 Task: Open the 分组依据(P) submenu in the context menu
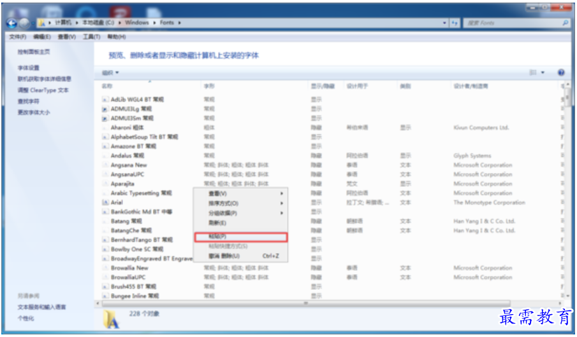(240, 213)
